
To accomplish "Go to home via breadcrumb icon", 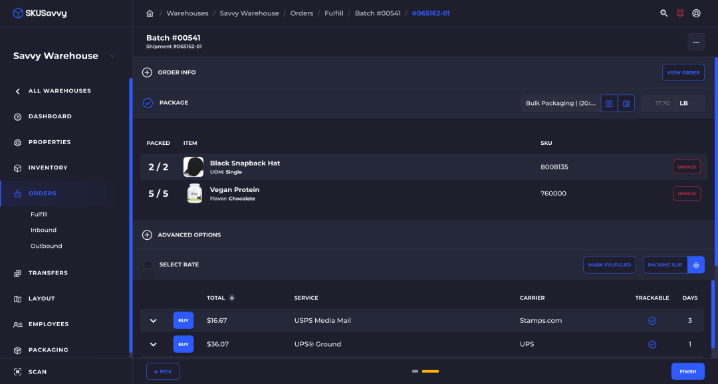I will point(150,13).
